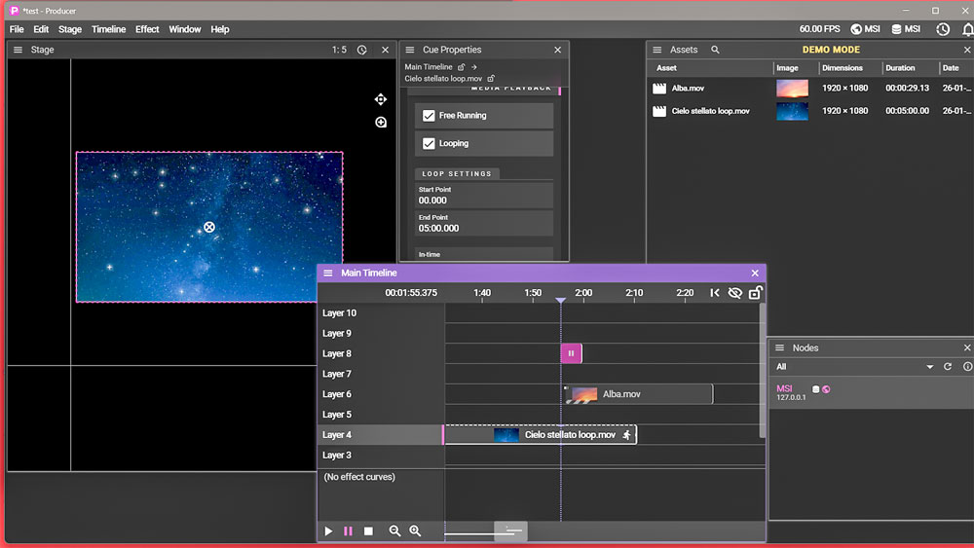
Task: Click the timeline Play button
Action: [x=328, y=531]
